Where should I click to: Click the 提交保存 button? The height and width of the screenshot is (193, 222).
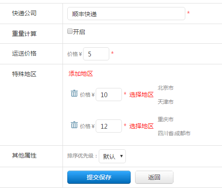click(99, 177)
